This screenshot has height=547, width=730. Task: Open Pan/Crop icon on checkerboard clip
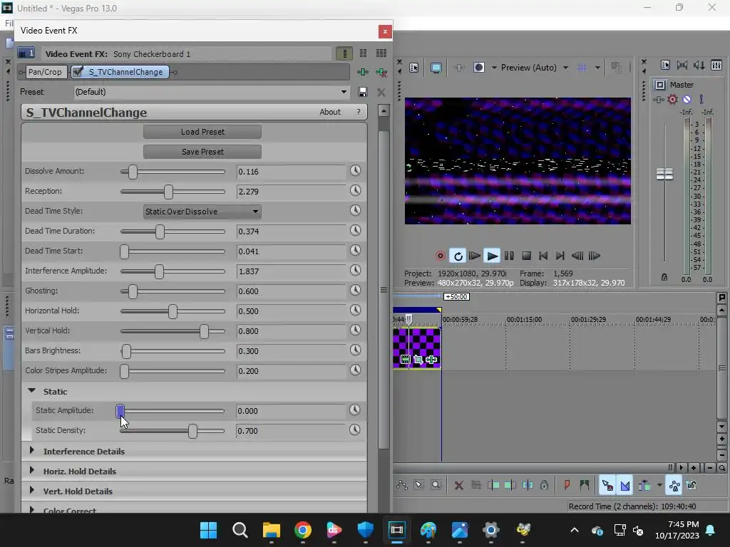pyautogui.click(x=418, y=360)
